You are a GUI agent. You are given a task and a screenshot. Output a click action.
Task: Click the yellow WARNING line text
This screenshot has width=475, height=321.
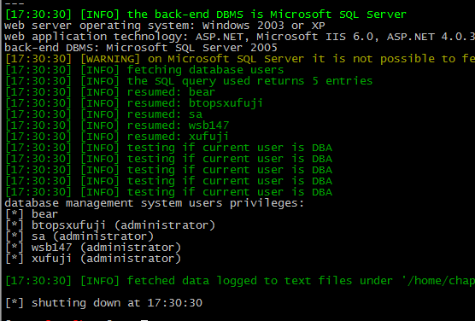240,59
